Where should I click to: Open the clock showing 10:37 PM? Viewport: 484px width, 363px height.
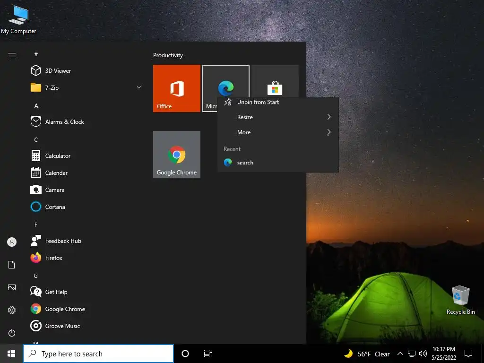(x=443, y=354)
